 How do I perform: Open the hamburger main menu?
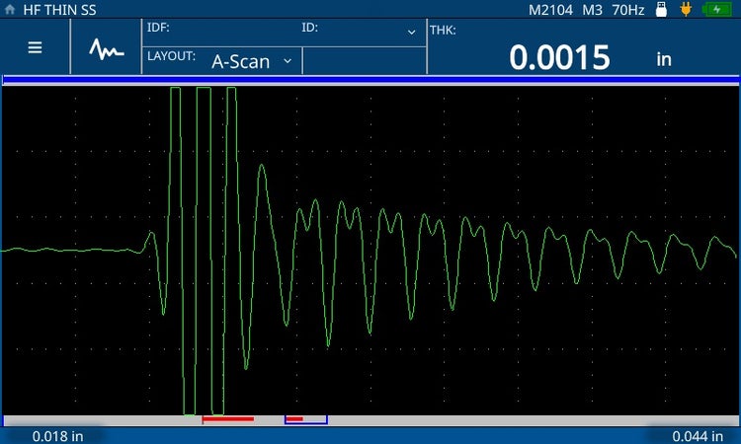tap(35, 47)
